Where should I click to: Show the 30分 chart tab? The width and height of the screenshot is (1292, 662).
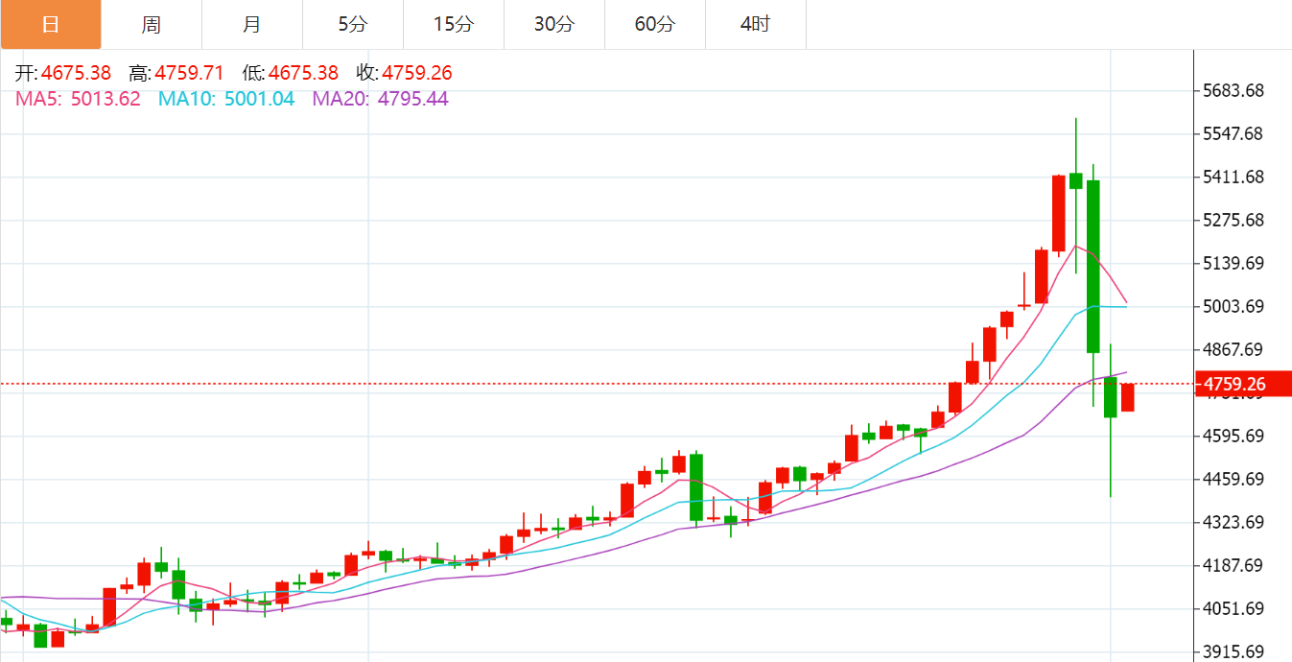[554, 25]
